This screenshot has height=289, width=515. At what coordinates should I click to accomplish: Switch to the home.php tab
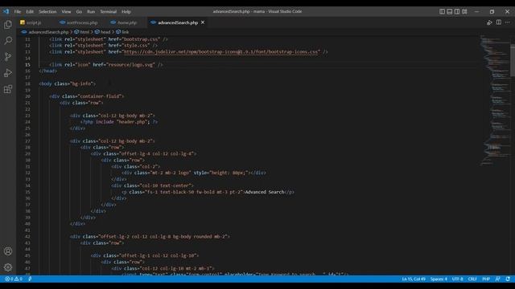click(x=124, y=22)
